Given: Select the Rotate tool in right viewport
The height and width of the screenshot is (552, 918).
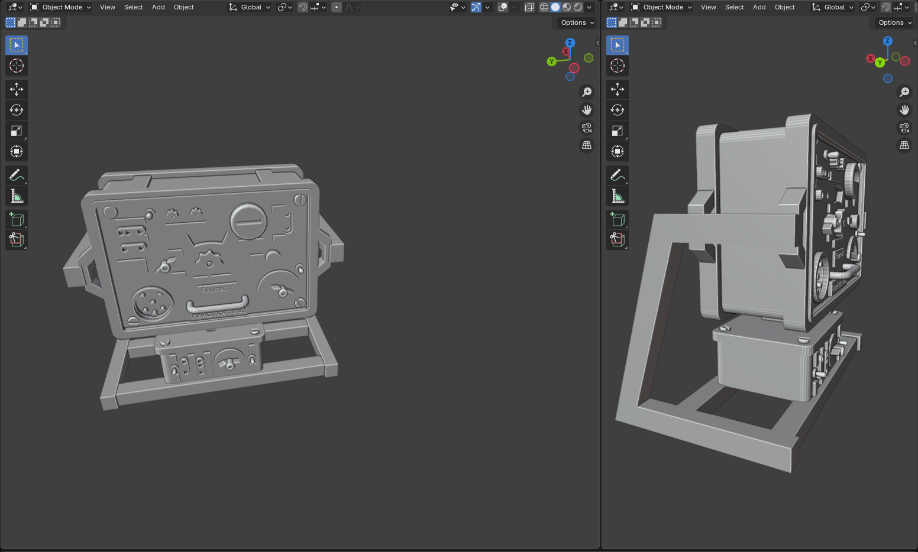Looking at the screenshot, I should 618,110.
